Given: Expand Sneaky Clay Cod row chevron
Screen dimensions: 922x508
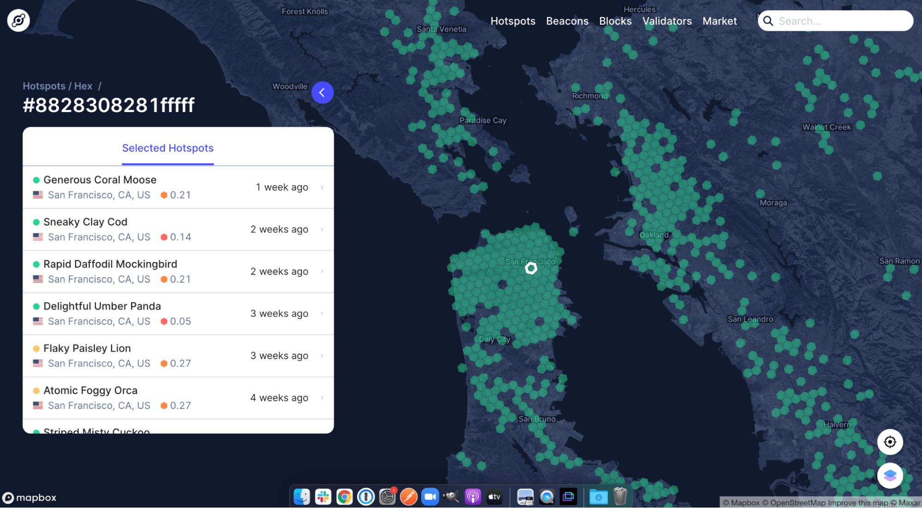Looking at the screenshot, I should (x=322, y=230).
